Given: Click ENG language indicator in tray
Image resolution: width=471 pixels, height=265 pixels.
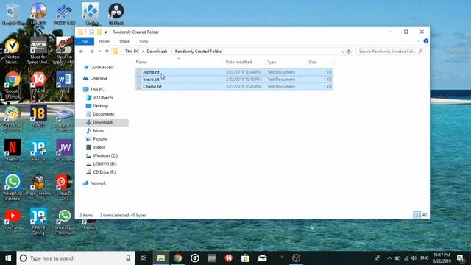Looking at the screenshot, I should [424, 258].
